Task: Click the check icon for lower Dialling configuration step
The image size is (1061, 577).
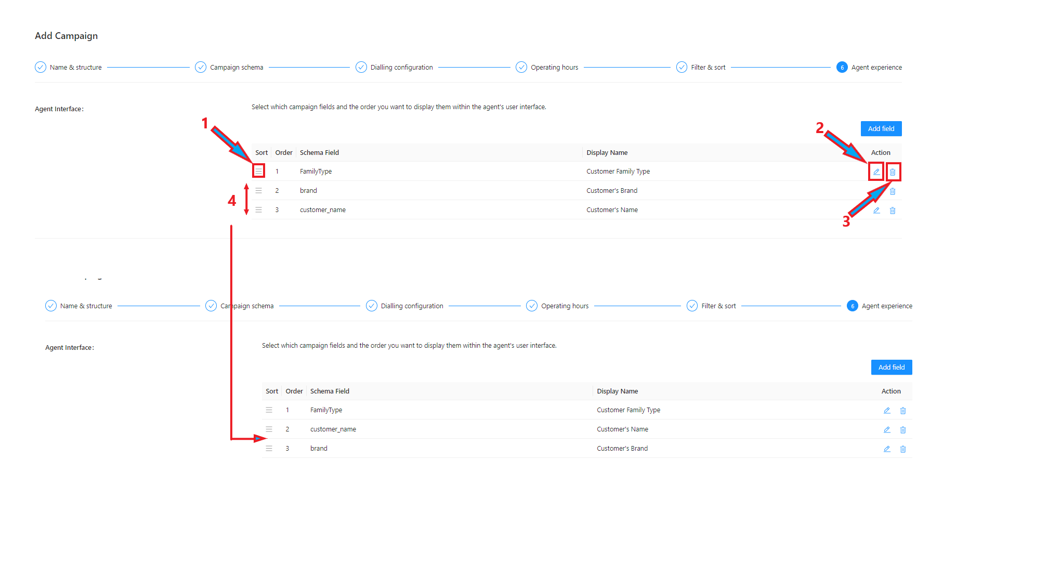Action: coord(372,306)
